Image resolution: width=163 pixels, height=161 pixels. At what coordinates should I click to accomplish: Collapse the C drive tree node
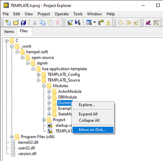(x=7, y=41)
